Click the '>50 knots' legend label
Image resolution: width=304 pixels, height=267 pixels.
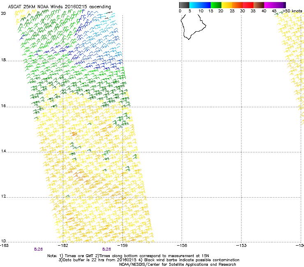click(292, 11)
